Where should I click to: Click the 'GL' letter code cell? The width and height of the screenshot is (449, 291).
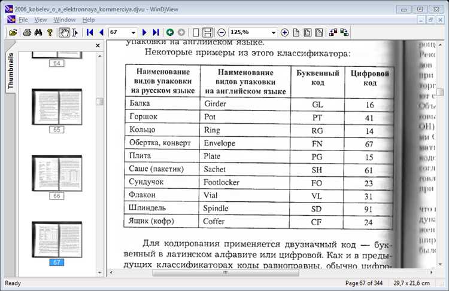point(317,105)
